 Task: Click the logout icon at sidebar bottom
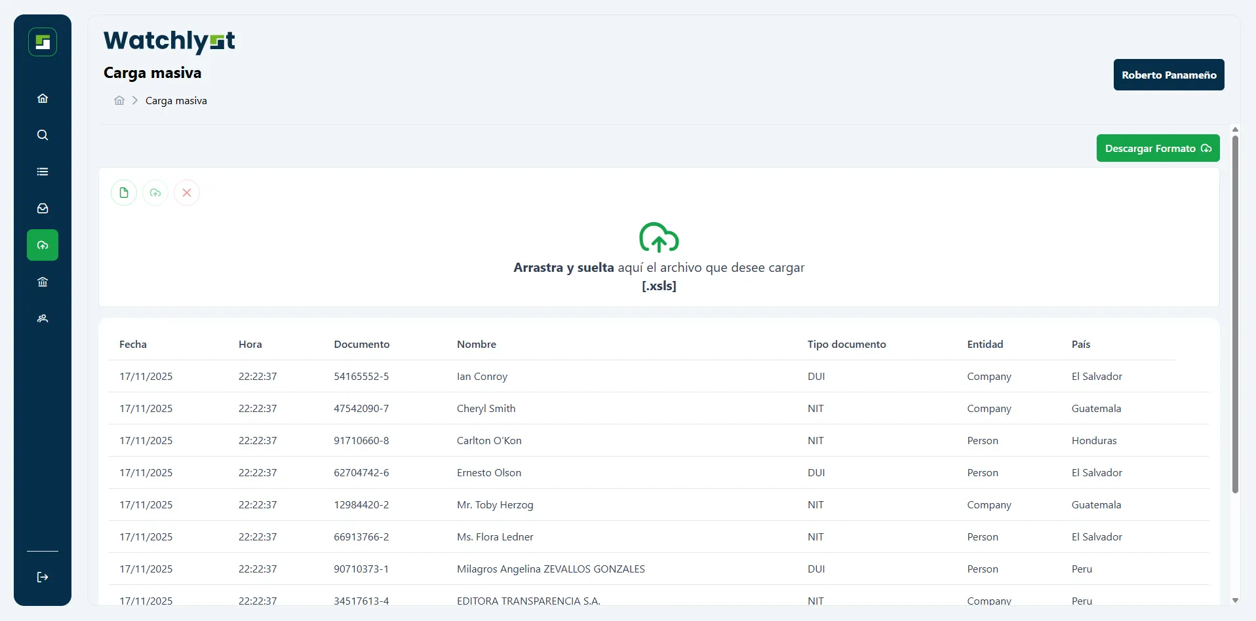(43, 577)
